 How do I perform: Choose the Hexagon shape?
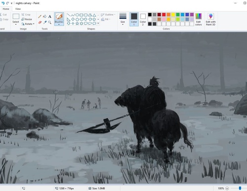82,19
